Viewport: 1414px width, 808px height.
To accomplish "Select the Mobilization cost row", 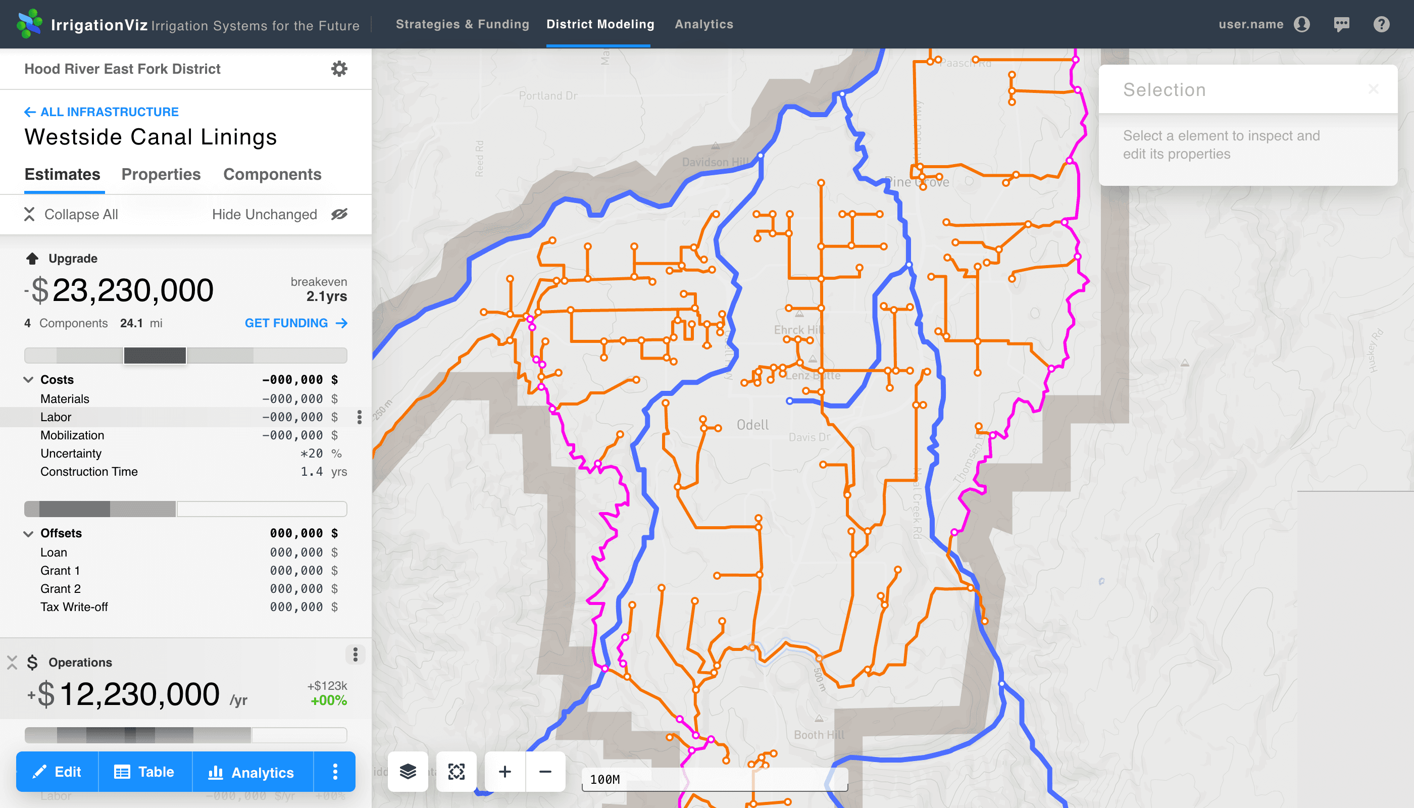I will click(x=185, y=436).
